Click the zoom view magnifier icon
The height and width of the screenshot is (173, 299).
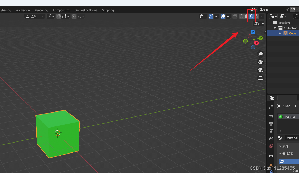tap(260, 54)
